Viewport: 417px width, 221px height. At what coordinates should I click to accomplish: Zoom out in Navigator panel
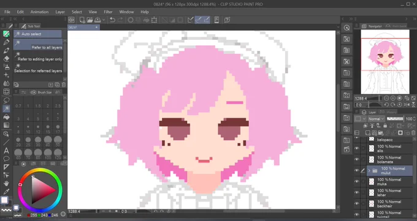(387, 99)
